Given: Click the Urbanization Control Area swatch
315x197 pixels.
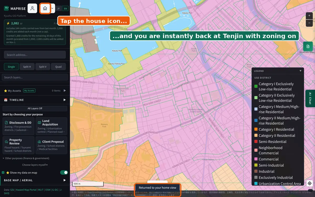Looking at the screenshot, I should [x=256, y=184].
